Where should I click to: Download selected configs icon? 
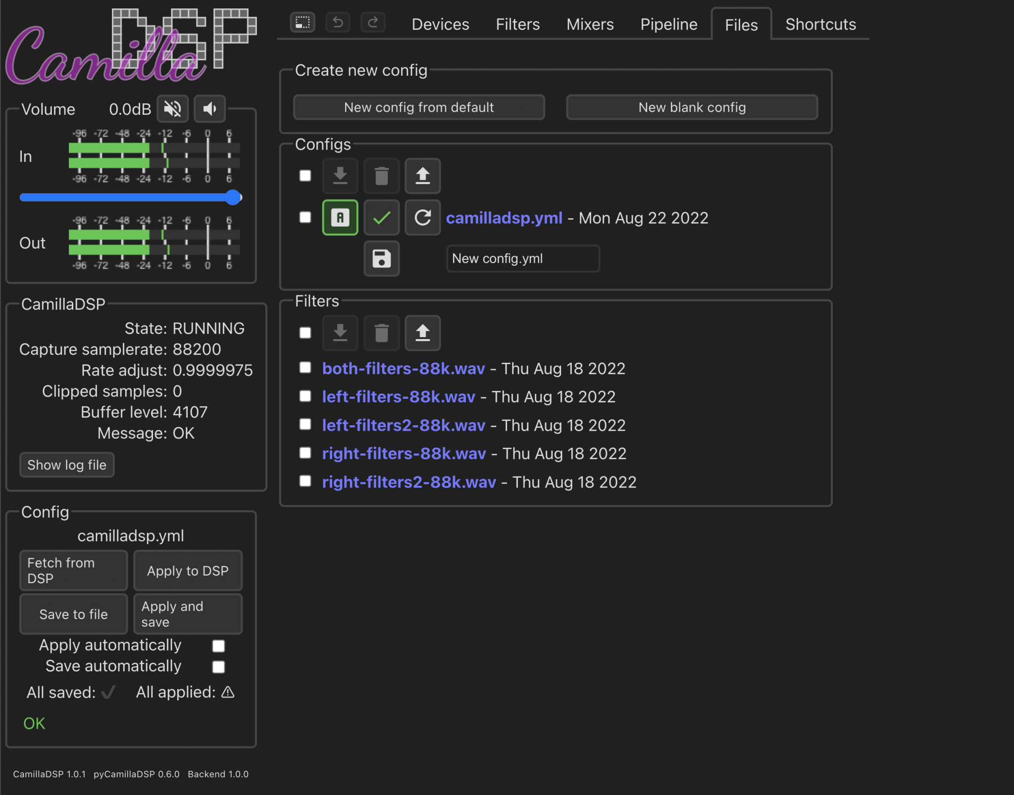[x=340, y=176]
